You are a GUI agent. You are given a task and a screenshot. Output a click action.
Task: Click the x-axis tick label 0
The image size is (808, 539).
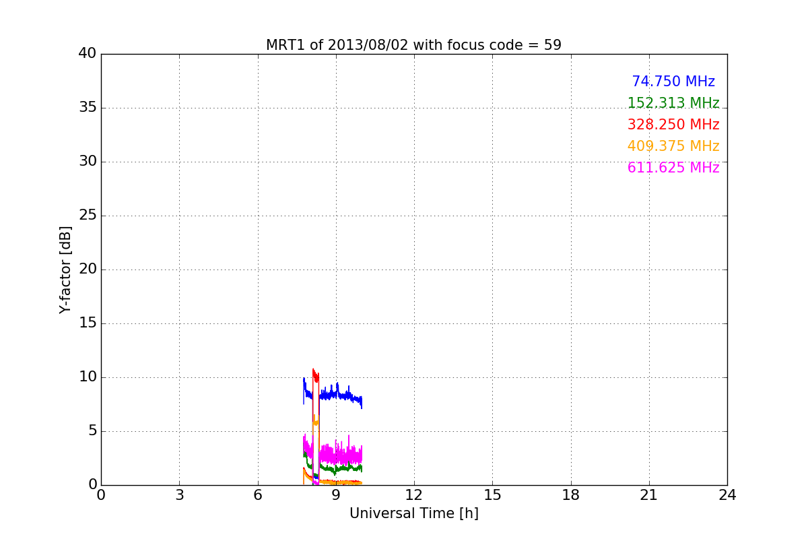coord(101,495)
